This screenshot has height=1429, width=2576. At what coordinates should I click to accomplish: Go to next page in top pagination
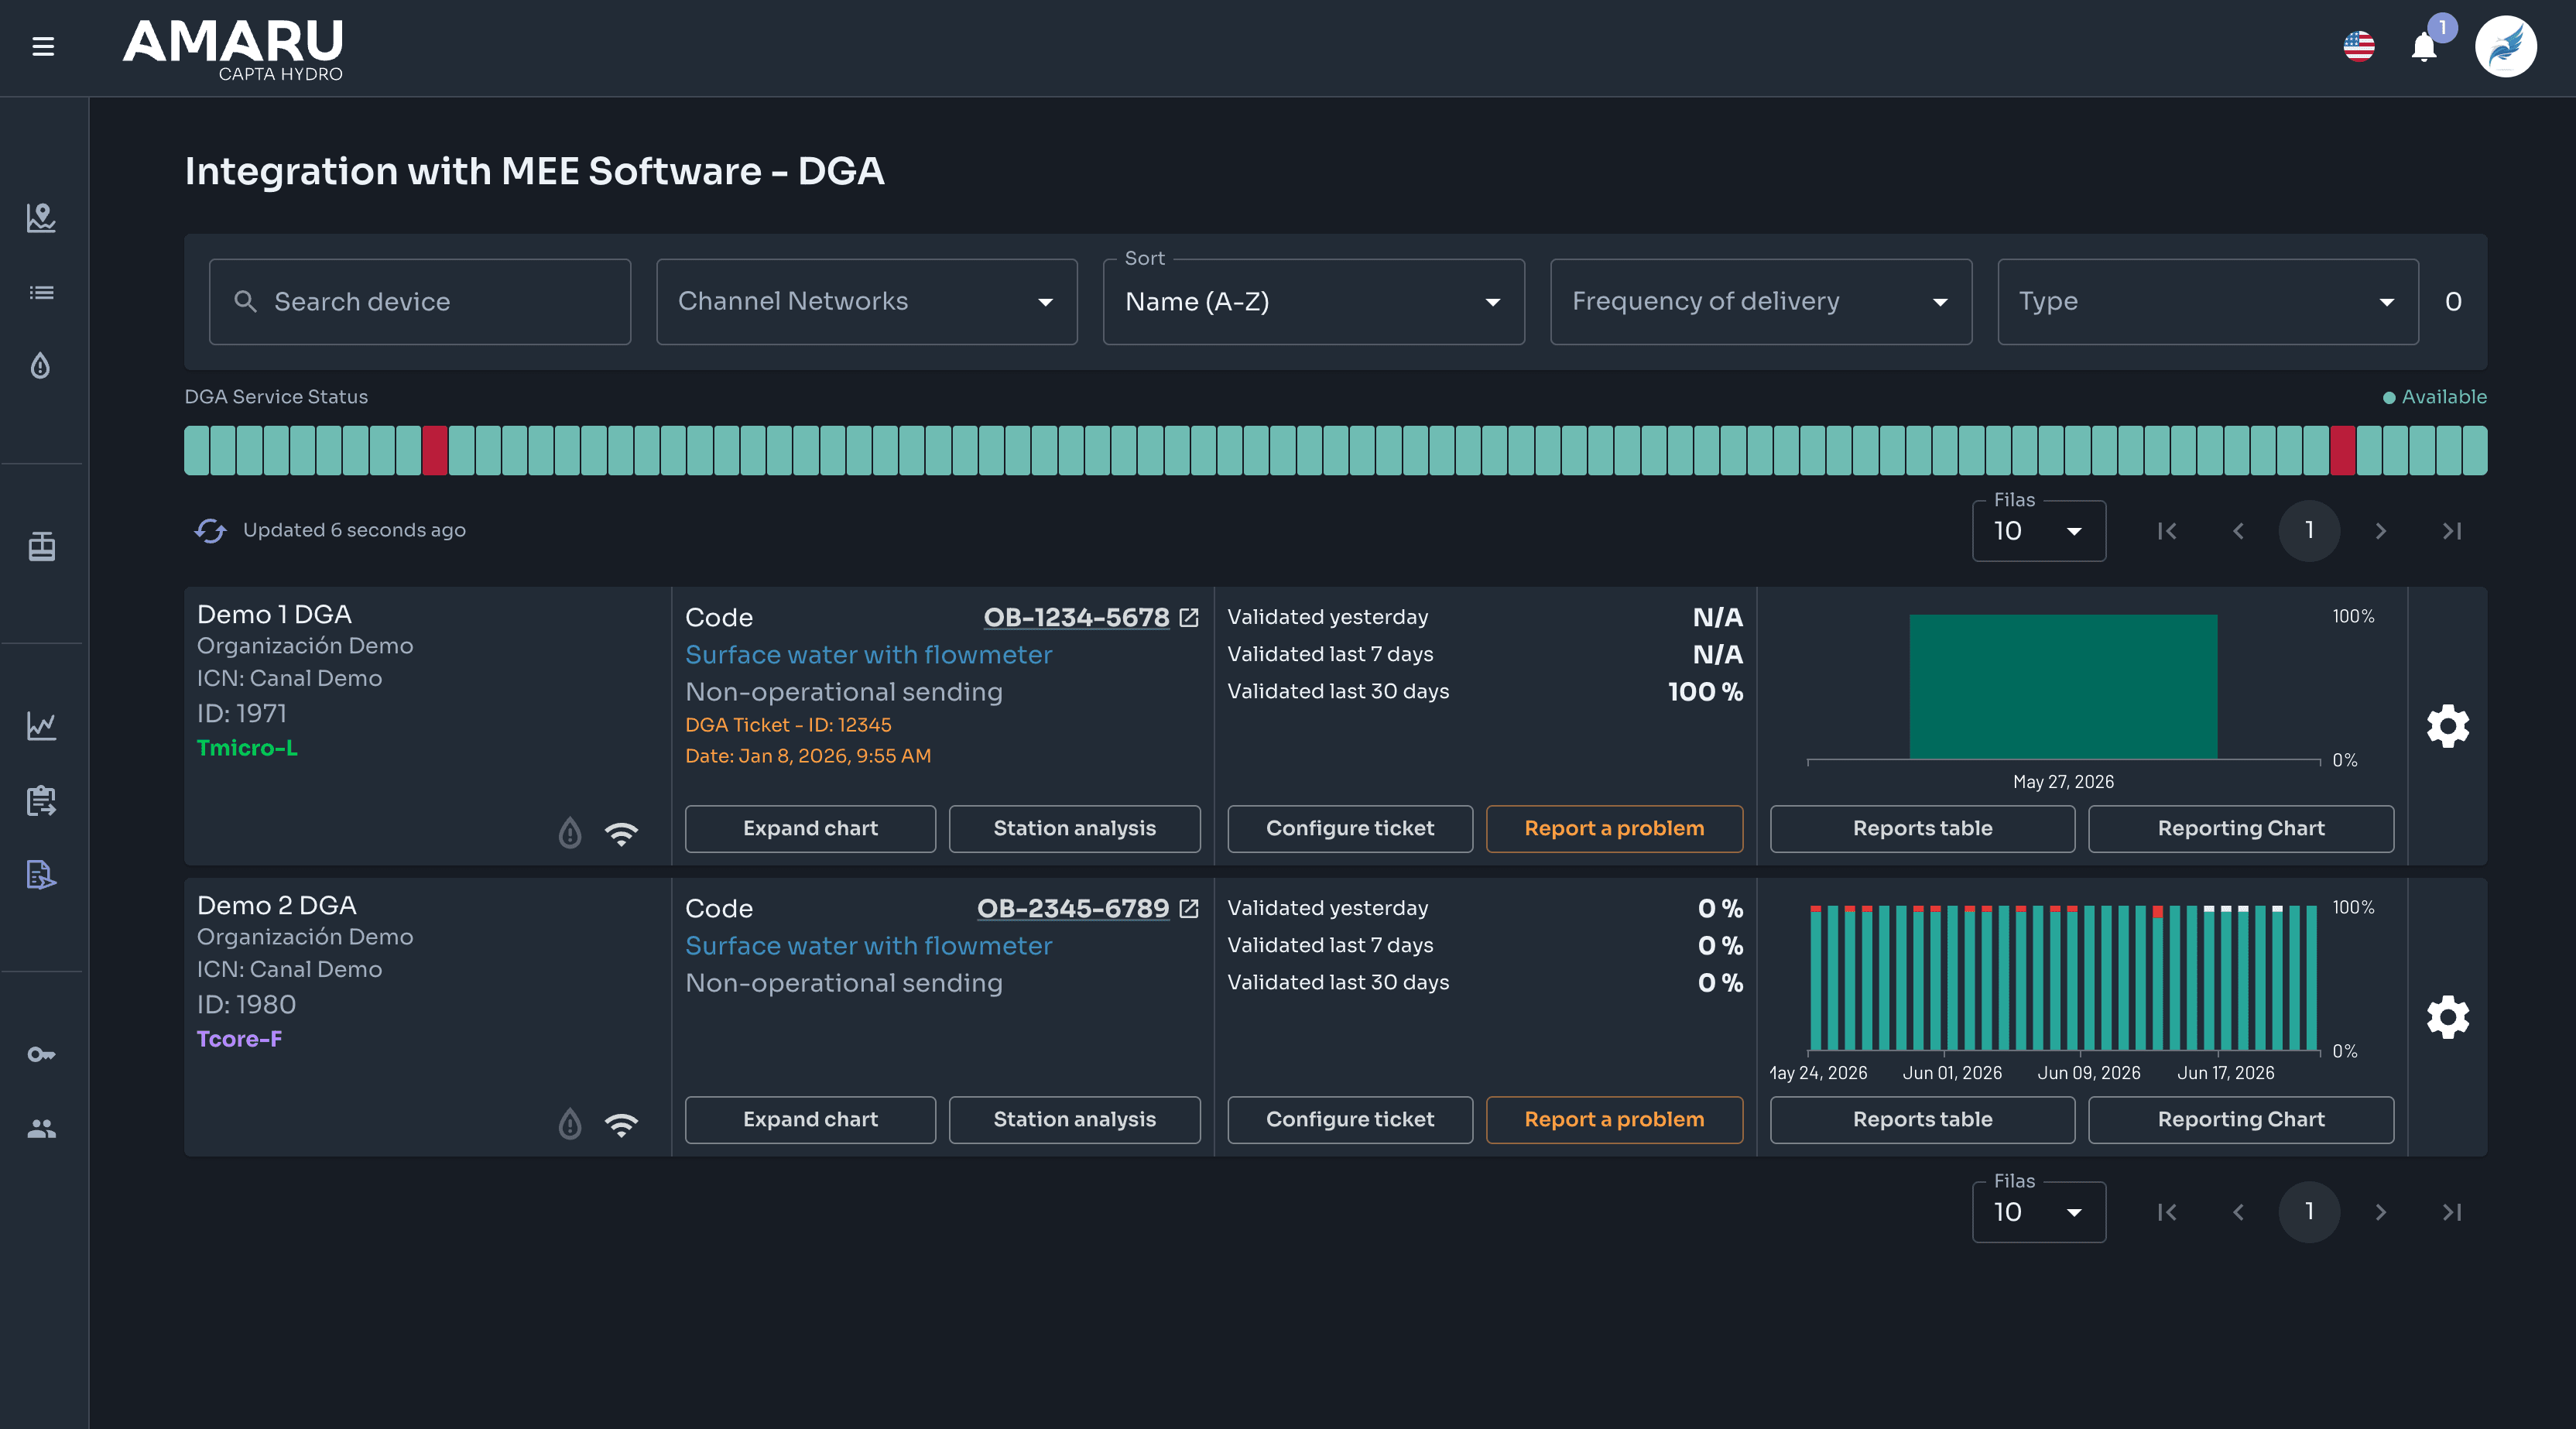pos(2380,531)
